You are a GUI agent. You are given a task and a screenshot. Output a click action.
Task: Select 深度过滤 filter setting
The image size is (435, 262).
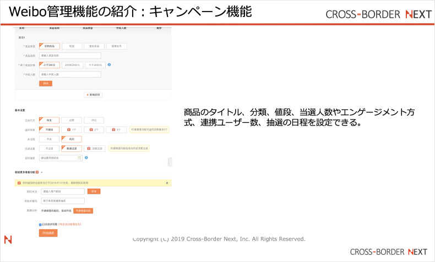[x=95, y=148]
